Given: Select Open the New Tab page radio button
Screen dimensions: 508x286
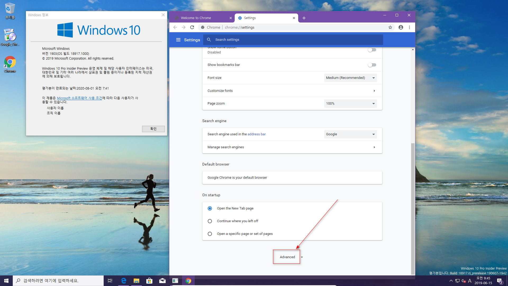Looking at the screenshot, I should click(210, 208).
